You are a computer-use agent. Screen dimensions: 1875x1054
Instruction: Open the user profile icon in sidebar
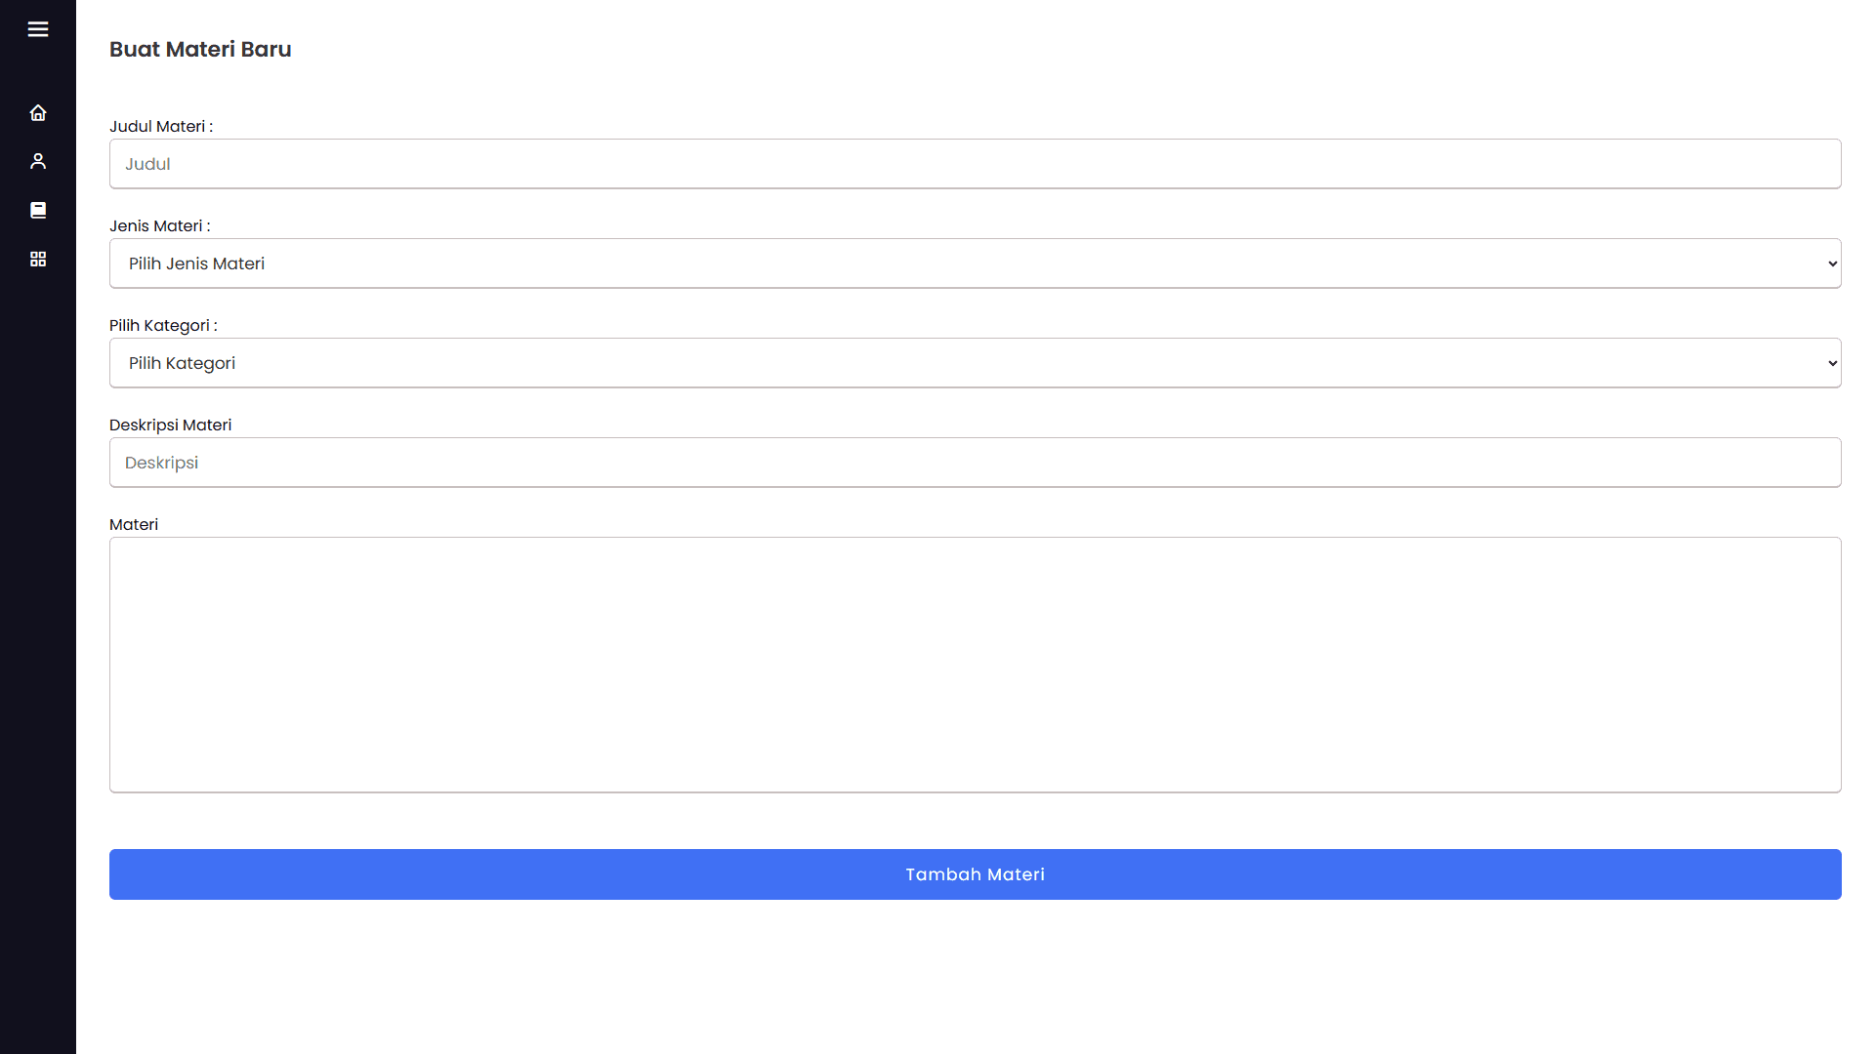click(38, 161)
